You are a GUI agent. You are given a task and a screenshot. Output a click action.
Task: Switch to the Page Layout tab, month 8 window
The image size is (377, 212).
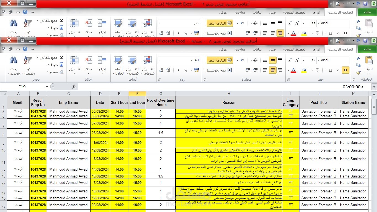click(x=294, y=49)
